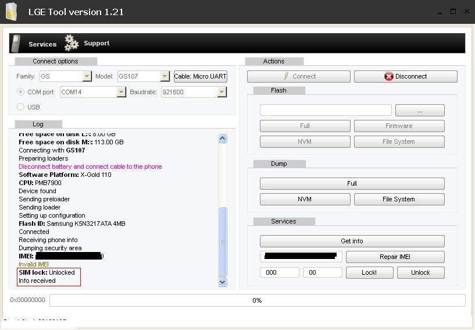The height and width of the screenshot is (330, 475).
Task: Click the log line 'Info received'
Action: click(x=37, y=281)
